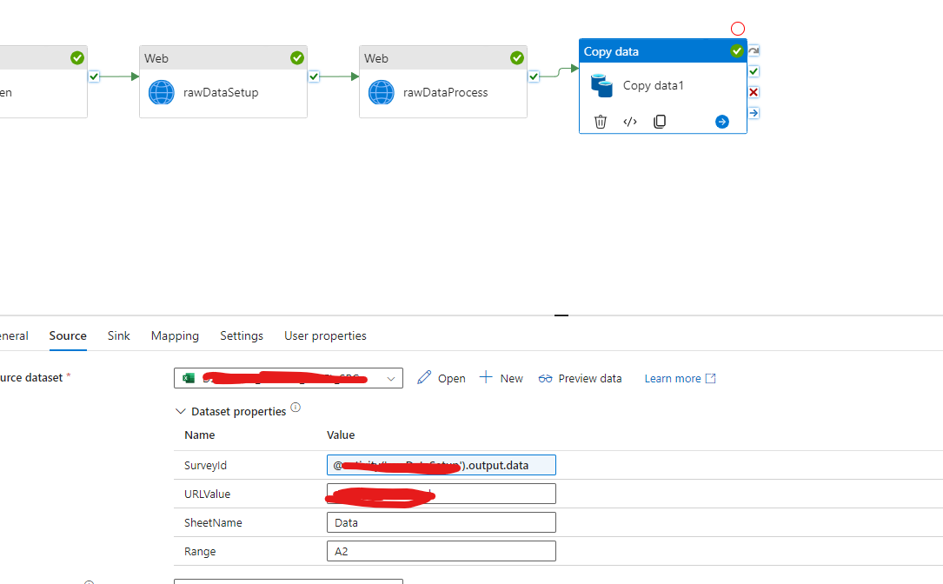Collapse the Dataset properties section
The height and width of the screenshot is (584, 943).
point(181,411)
